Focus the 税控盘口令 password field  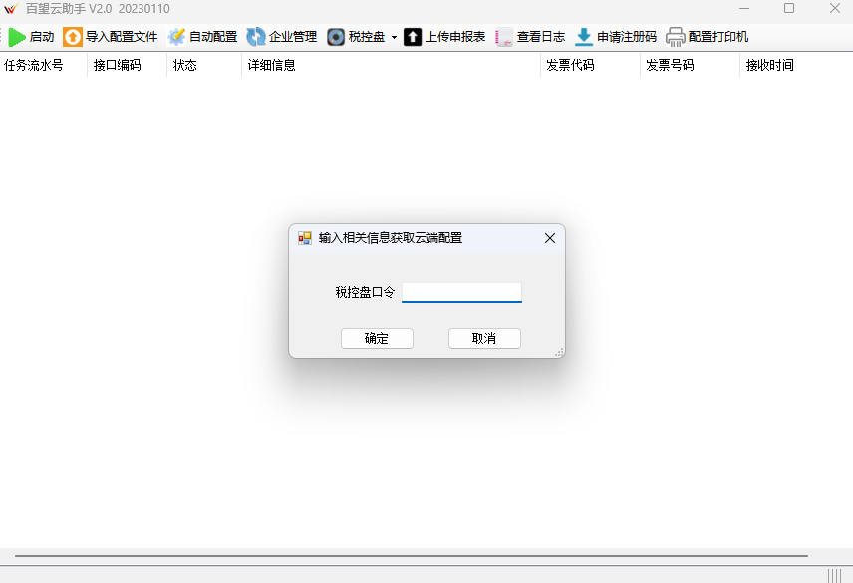click(x=461, y=292)
